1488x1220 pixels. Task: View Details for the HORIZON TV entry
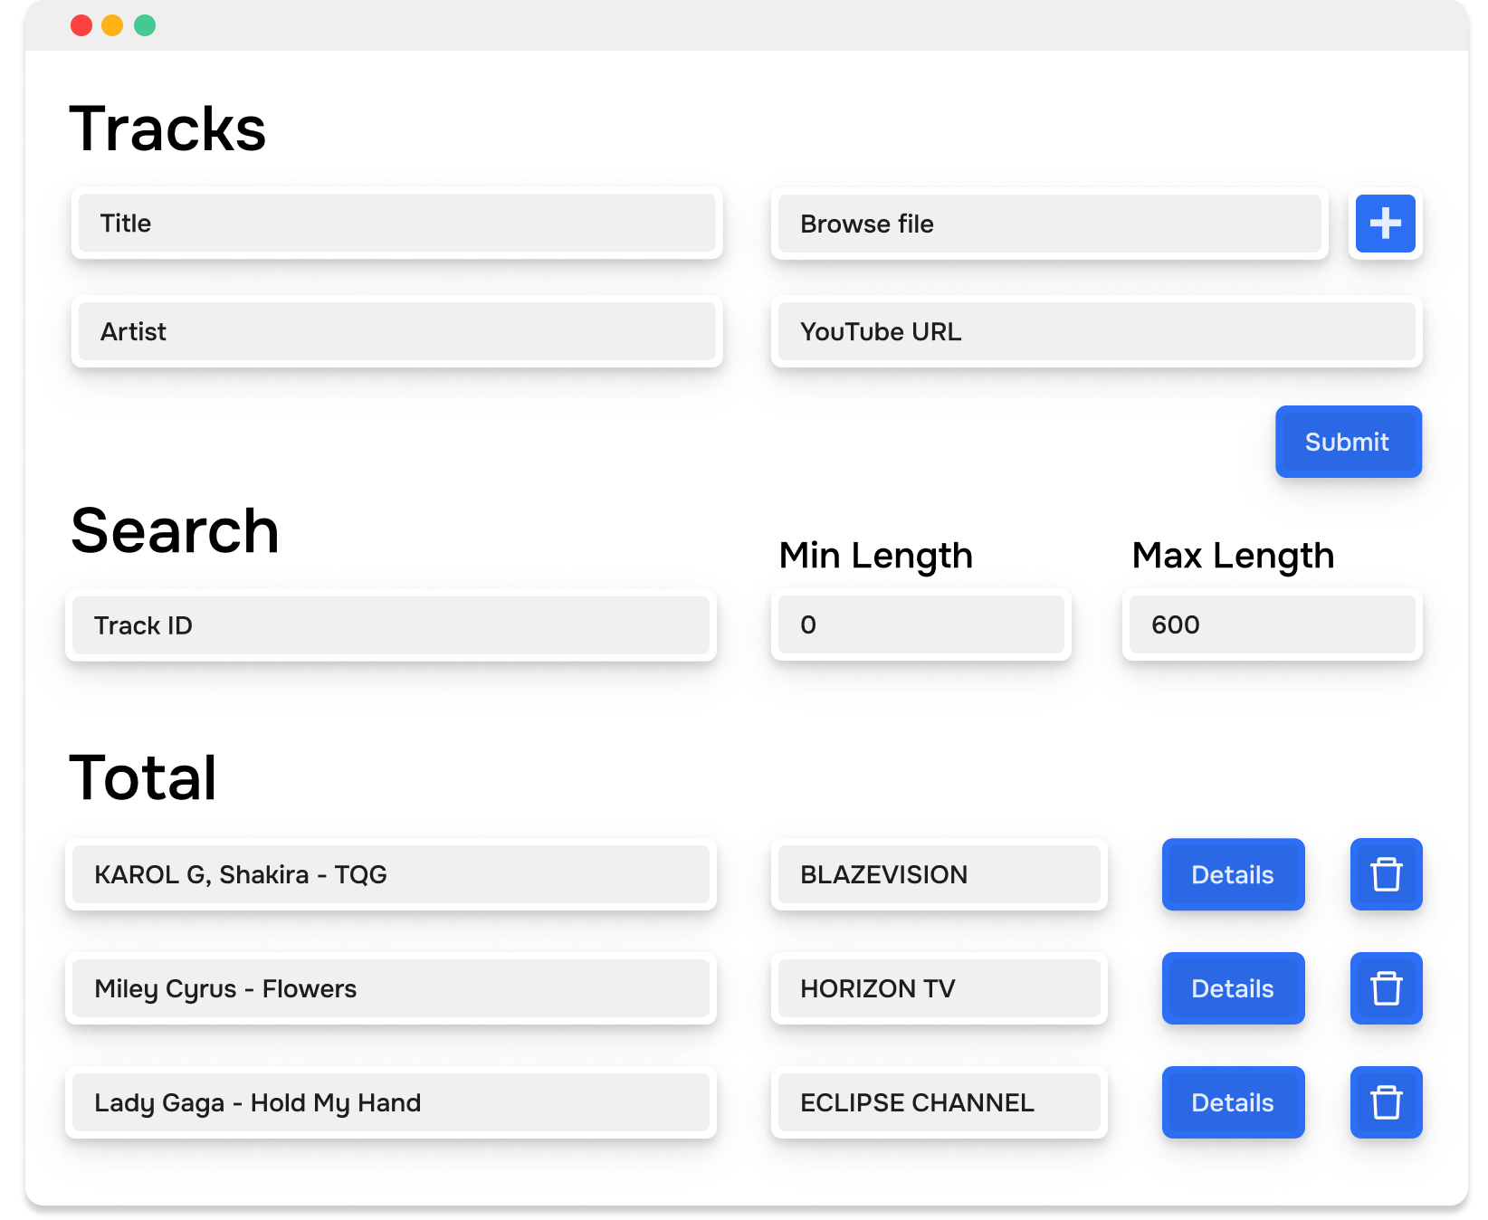[x=1233, y=988]
